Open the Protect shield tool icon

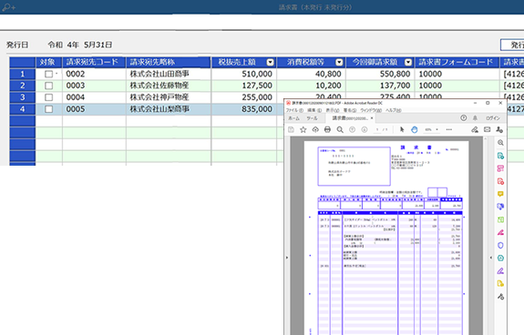(x=500, y=245)
